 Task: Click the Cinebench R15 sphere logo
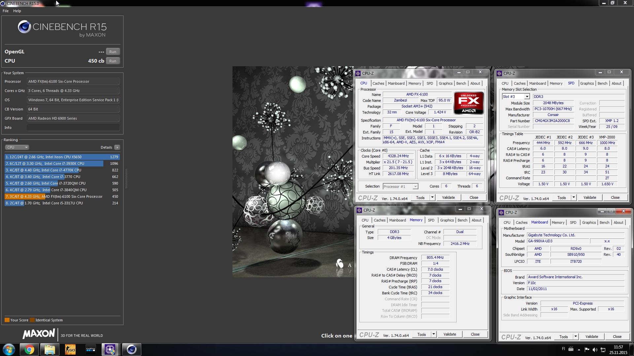[x=24, y=27]
